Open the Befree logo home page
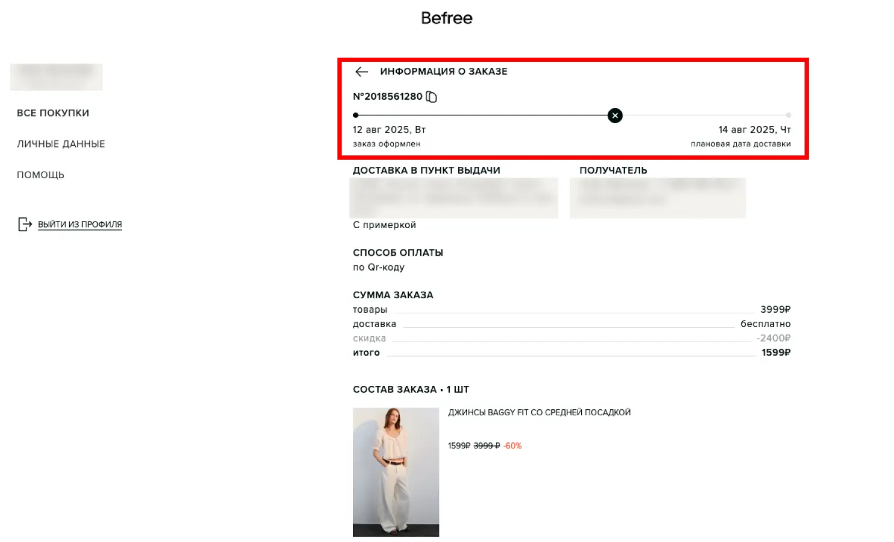The width and height of the screenshot is (894, 542). [x=447, y=18]
